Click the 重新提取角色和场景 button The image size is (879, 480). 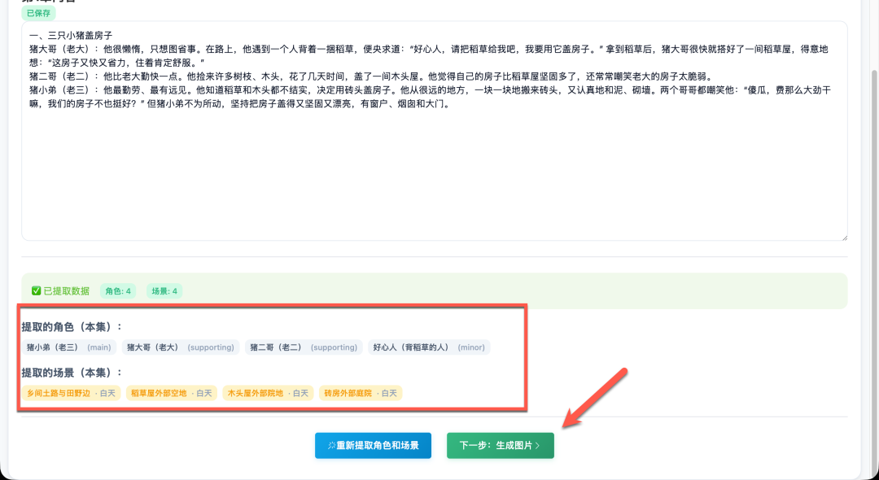coord(374,445)
